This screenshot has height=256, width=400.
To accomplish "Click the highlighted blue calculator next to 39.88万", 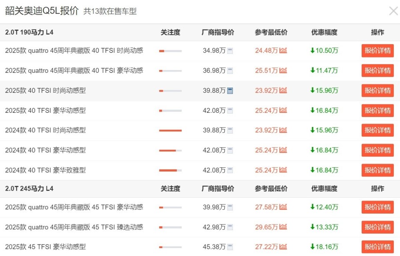I will coord(230,90).
